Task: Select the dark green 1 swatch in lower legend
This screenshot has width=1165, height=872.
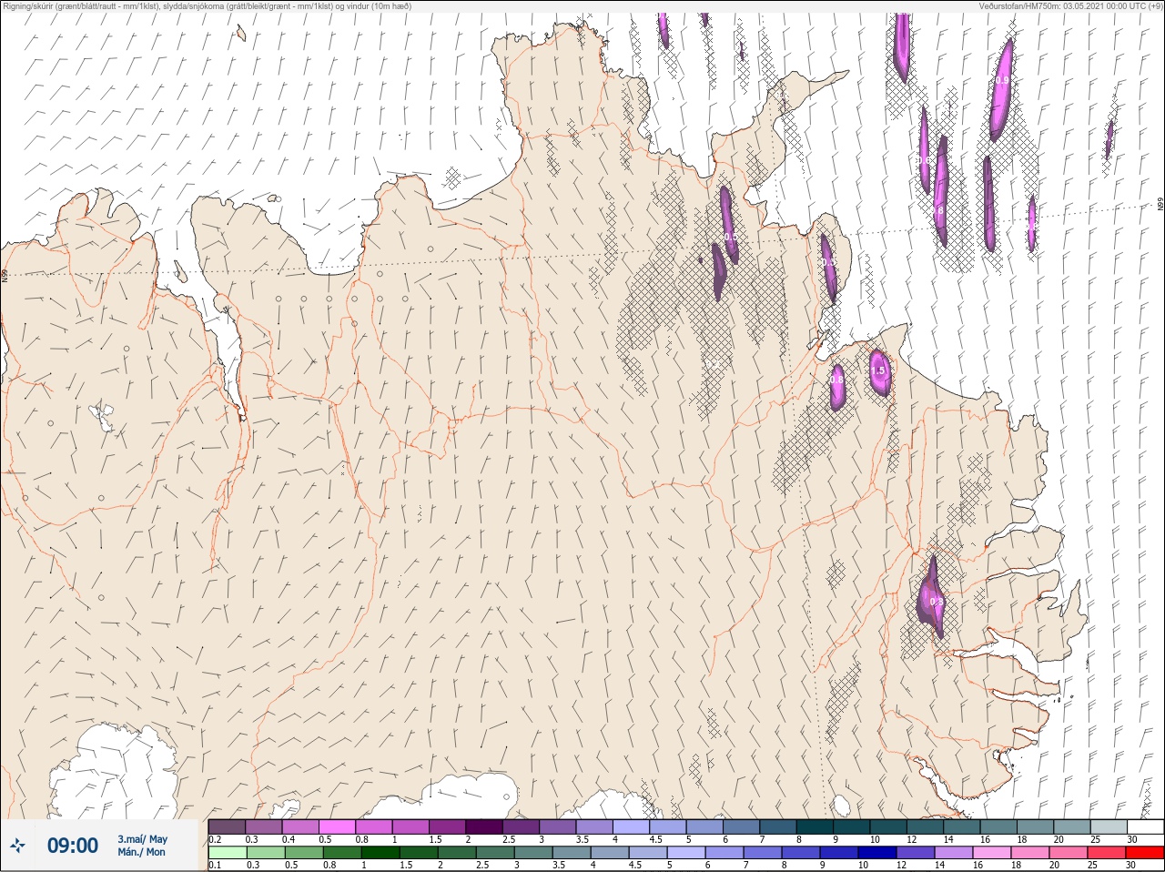Action: click(x=381, y=853)
